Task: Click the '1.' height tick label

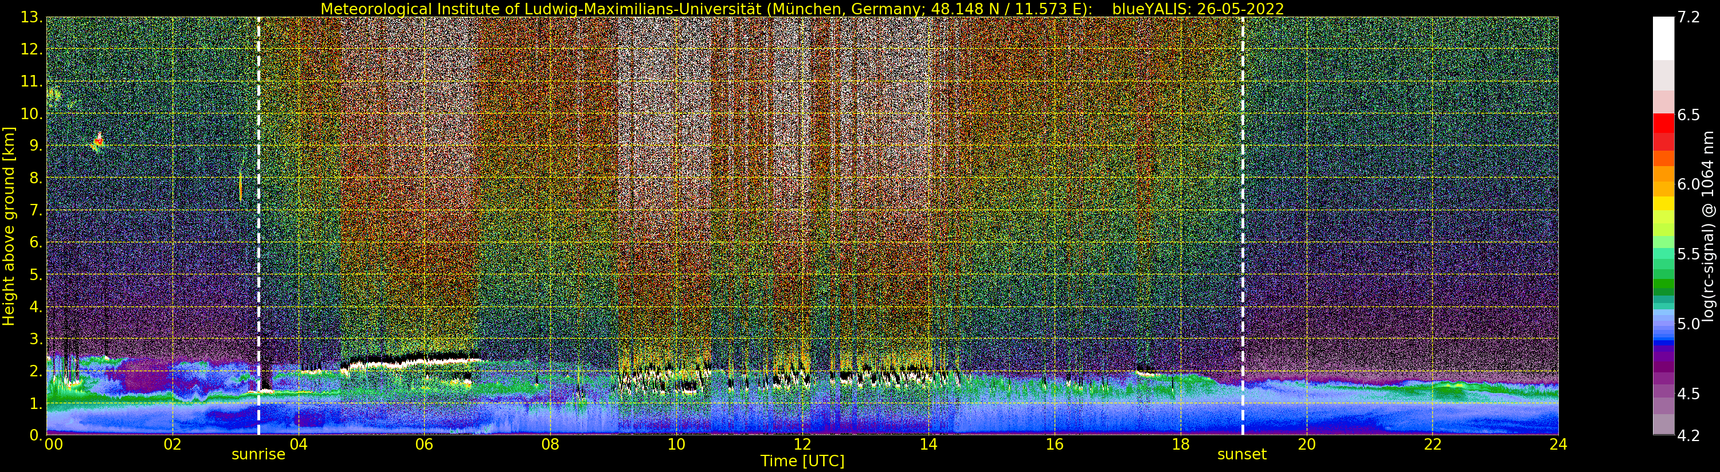Action: click(36, 403)
